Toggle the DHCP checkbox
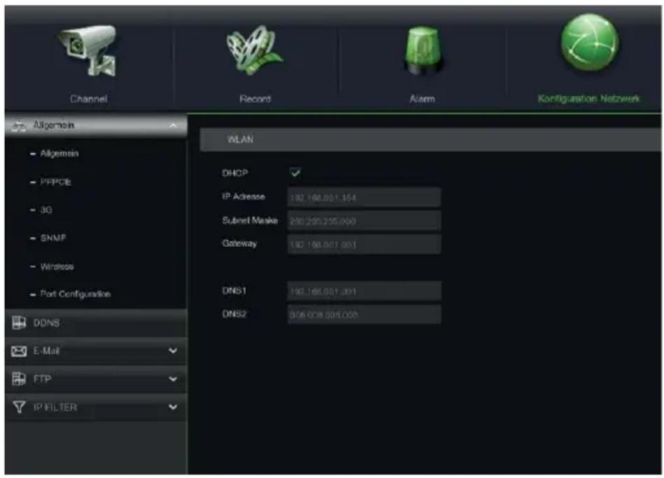Image resolution: width=664 pixels, height=478 pixels. pos(296,172)
